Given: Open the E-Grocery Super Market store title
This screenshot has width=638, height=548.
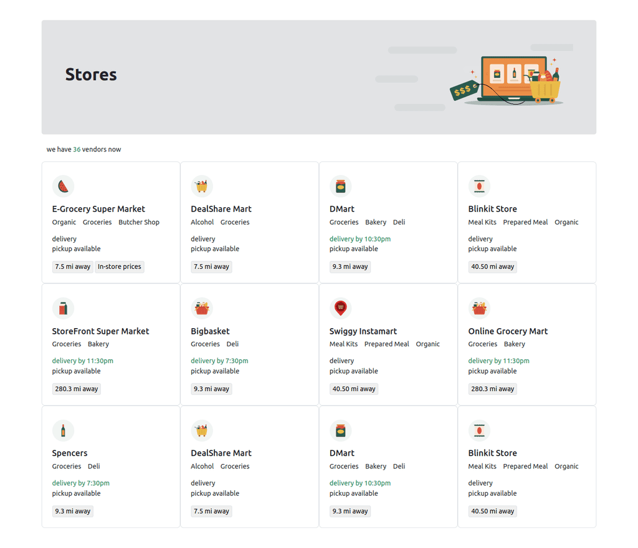Looking at the screenshot, I should 98,209.
